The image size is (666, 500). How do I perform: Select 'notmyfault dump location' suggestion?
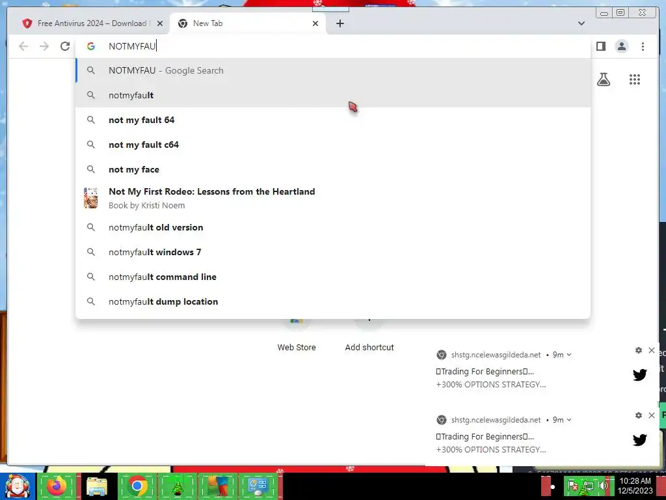tap(333, 301)
